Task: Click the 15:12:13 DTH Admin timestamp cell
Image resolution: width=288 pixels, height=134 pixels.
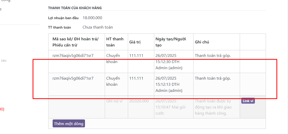Action: click(169, 84)
